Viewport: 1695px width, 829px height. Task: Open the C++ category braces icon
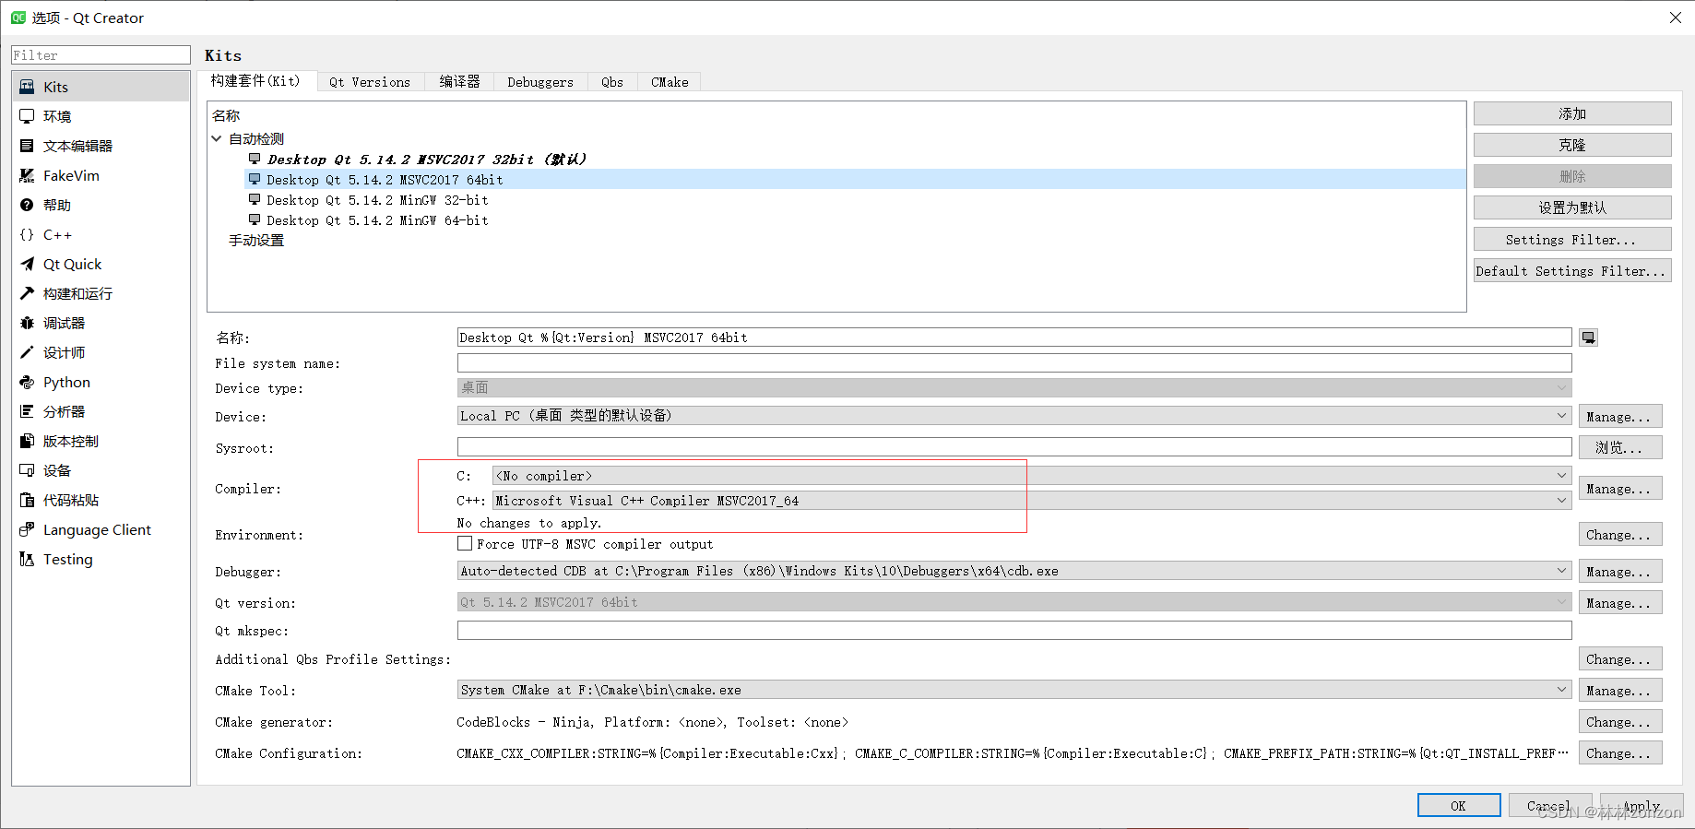[27, 234]
